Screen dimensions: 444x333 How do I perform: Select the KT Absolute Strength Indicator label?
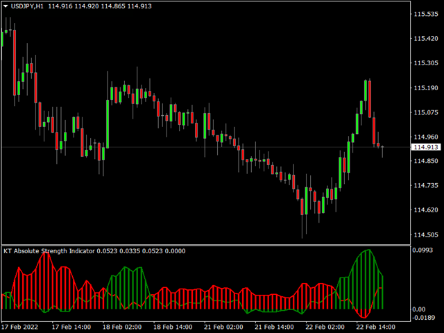click(x=49, y=251)
